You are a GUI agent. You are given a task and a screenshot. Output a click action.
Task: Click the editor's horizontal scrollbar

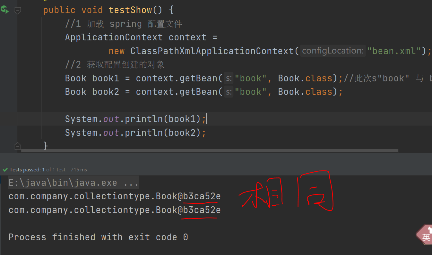[x=210, y=151]
